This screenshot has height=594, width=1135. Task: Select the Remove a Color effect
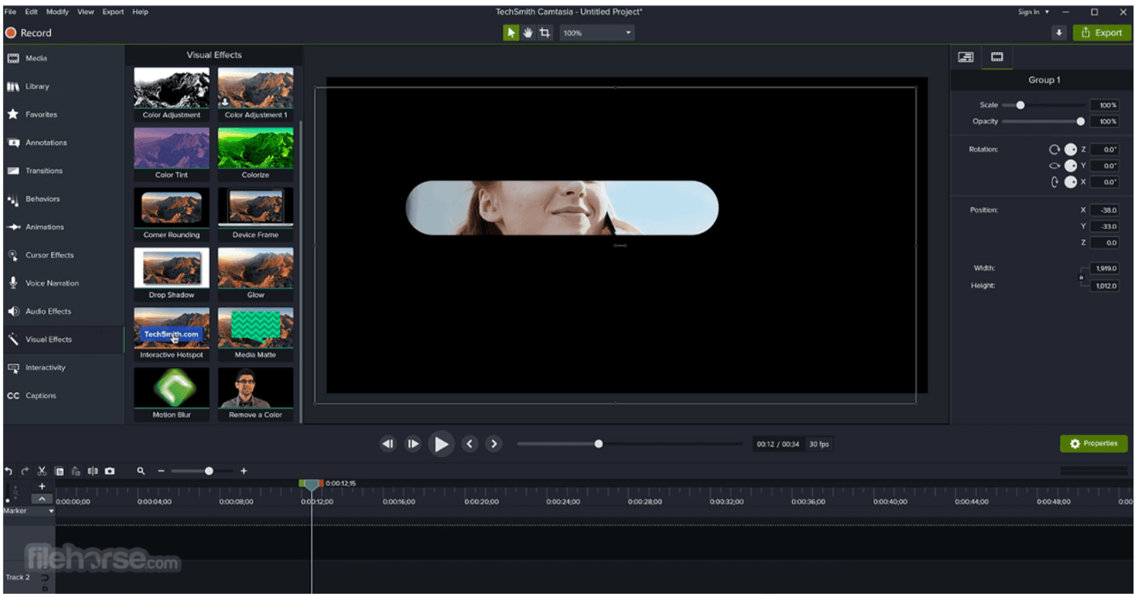(x=255, y=394)
